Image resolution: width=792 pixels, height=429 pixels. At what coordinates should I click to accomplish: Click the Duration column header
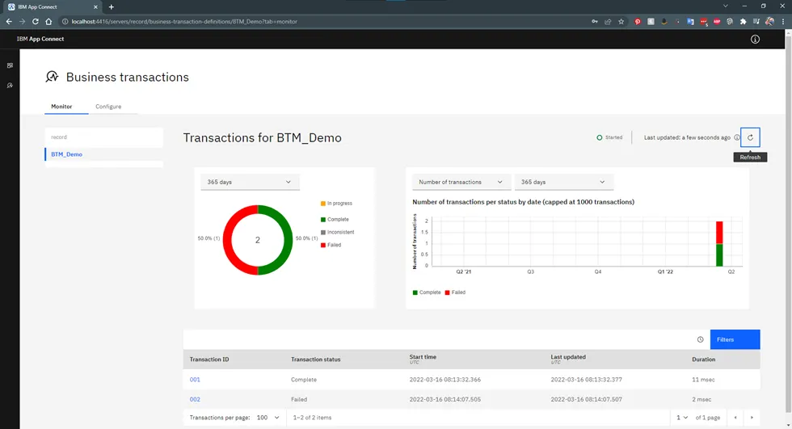[x=704, y=360]
